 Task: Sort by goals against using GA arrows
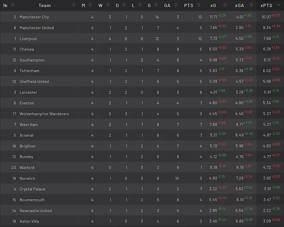pyautogui.click(x=175, y=5)
